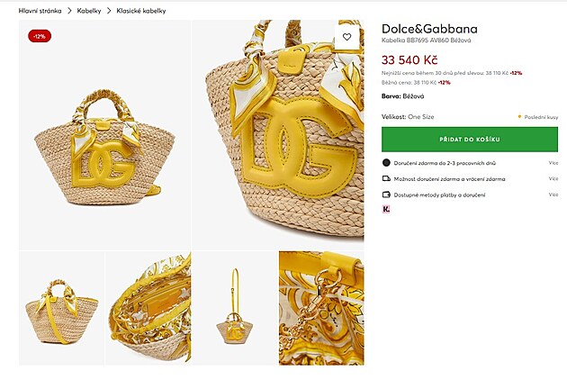View the gold chain detail thumbnail
The width and height of the screenshot is (567, 380).
tap(321, 308)
